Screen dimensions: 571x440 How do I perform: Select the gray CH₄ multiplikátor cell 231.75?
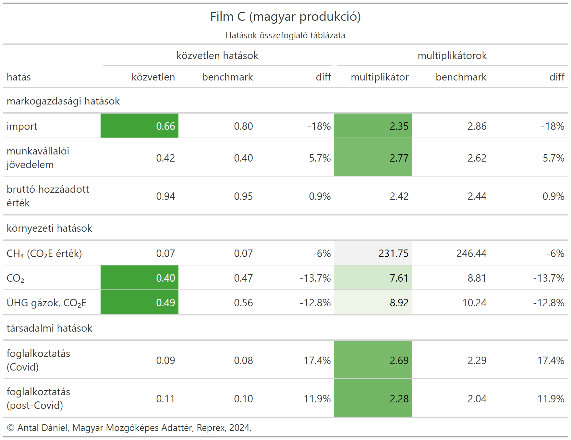tap(373, 253)
